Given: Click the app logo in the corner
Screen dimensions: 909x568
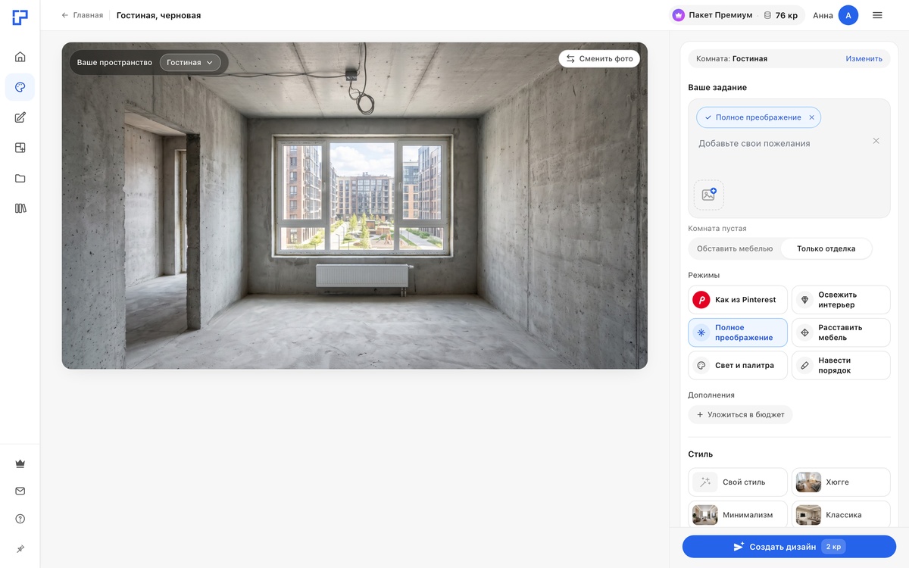Looking at the screenshot, I should click(x=20, y=17).
